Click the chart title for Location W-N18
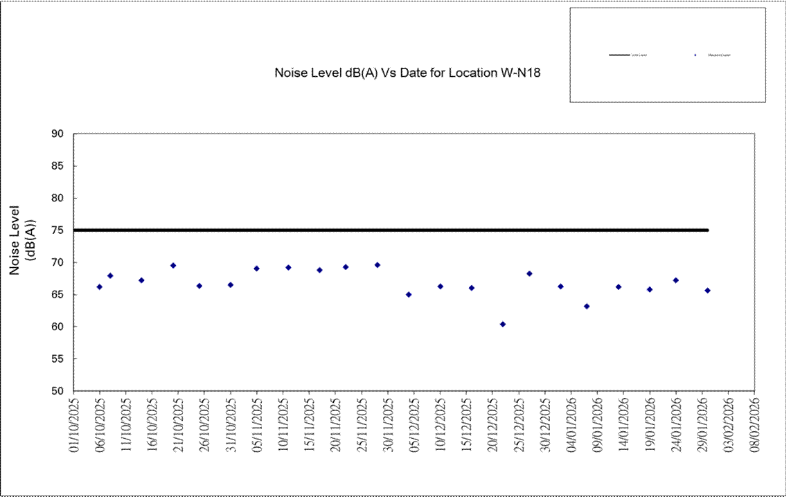Screen dimensions: 791x499 (407, 73)
